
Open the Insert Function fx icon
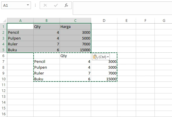pyautogui.click(x=66, y=5)
